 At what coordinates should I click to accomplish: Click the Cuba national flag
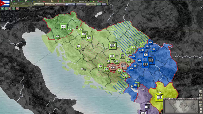point(5,3)
